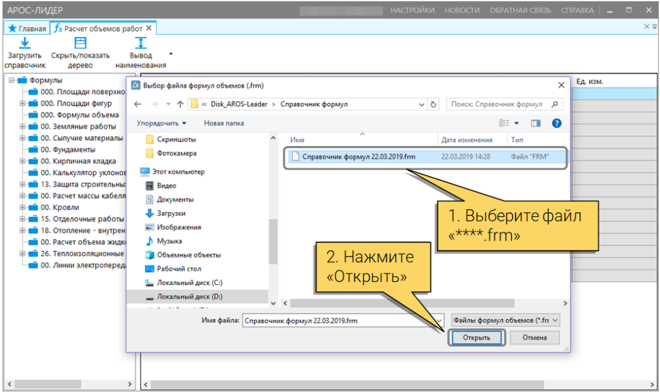Expand the 000. Площади фигур node
The image size is (660, 392).
[22, 104]
